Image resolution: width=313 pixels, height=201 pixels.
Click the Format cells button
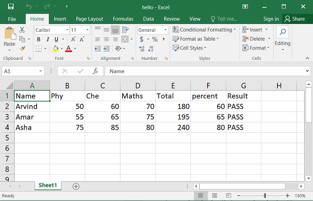coord(256,48)
